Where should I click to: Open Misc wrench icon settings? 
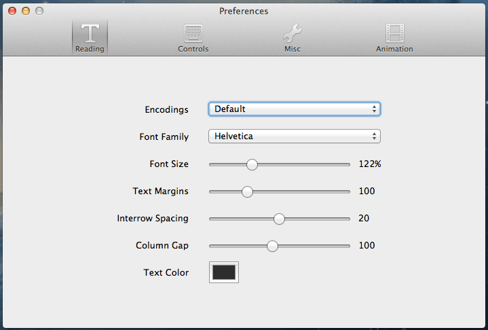293,33
